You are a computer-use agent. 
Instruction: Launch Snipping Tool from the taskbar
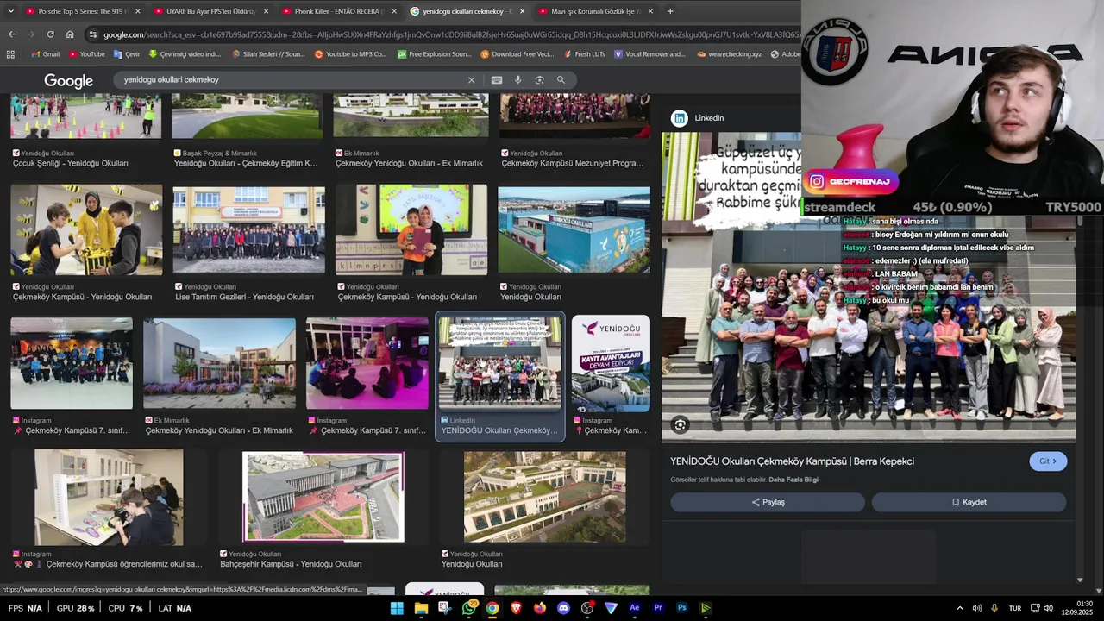click(x=444, y=608)
